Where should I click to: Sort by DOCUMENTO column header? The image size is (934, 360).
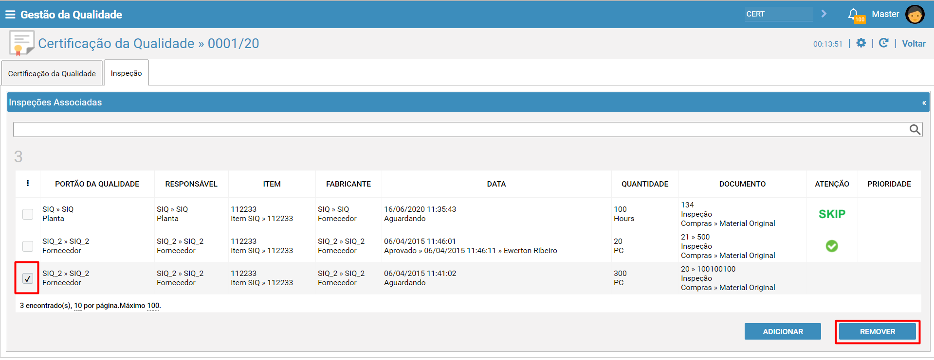[742, 184]
